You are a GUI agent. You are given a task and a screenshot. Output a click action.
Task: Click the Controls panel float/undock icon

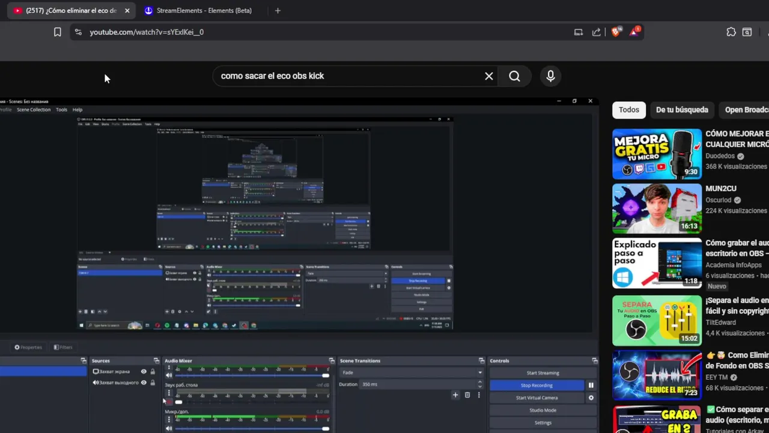click(595, 361)
